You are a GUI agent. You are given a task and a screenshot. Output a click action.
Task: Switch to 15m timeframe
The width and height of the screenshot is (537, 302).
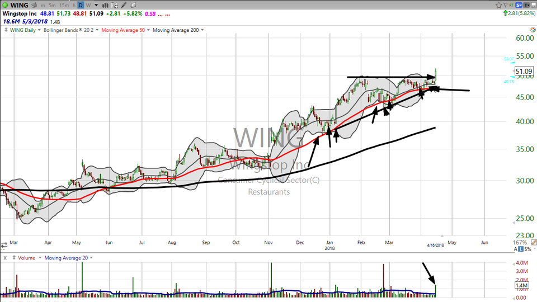coord(64,6)
